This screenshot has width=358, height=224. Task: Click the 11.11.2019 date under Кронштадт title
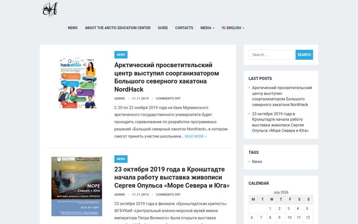tap(140, 195)
